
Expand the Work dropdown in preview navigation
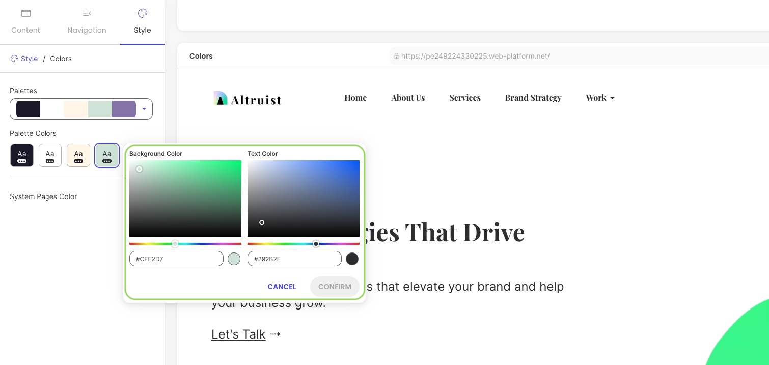600,98
